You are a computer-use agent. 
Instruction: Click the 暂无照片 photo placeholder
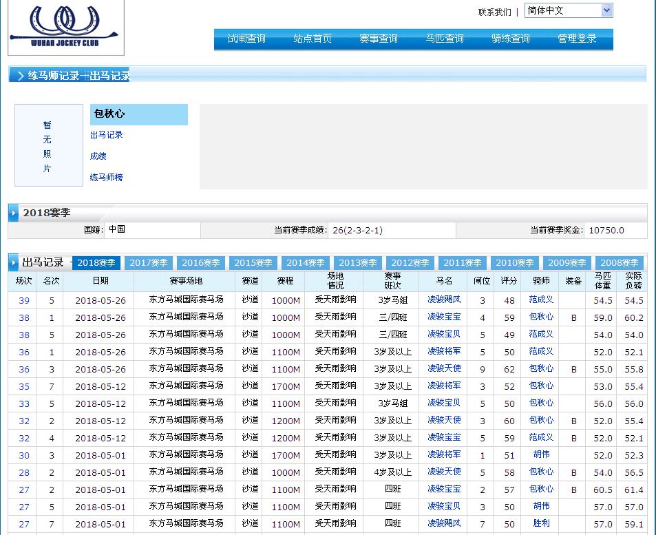(x=48, y=146)
